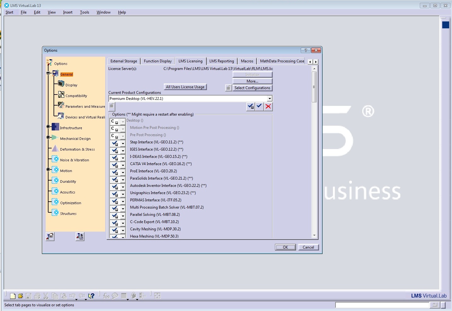Switch to Function Display tab

pos(158,61)
